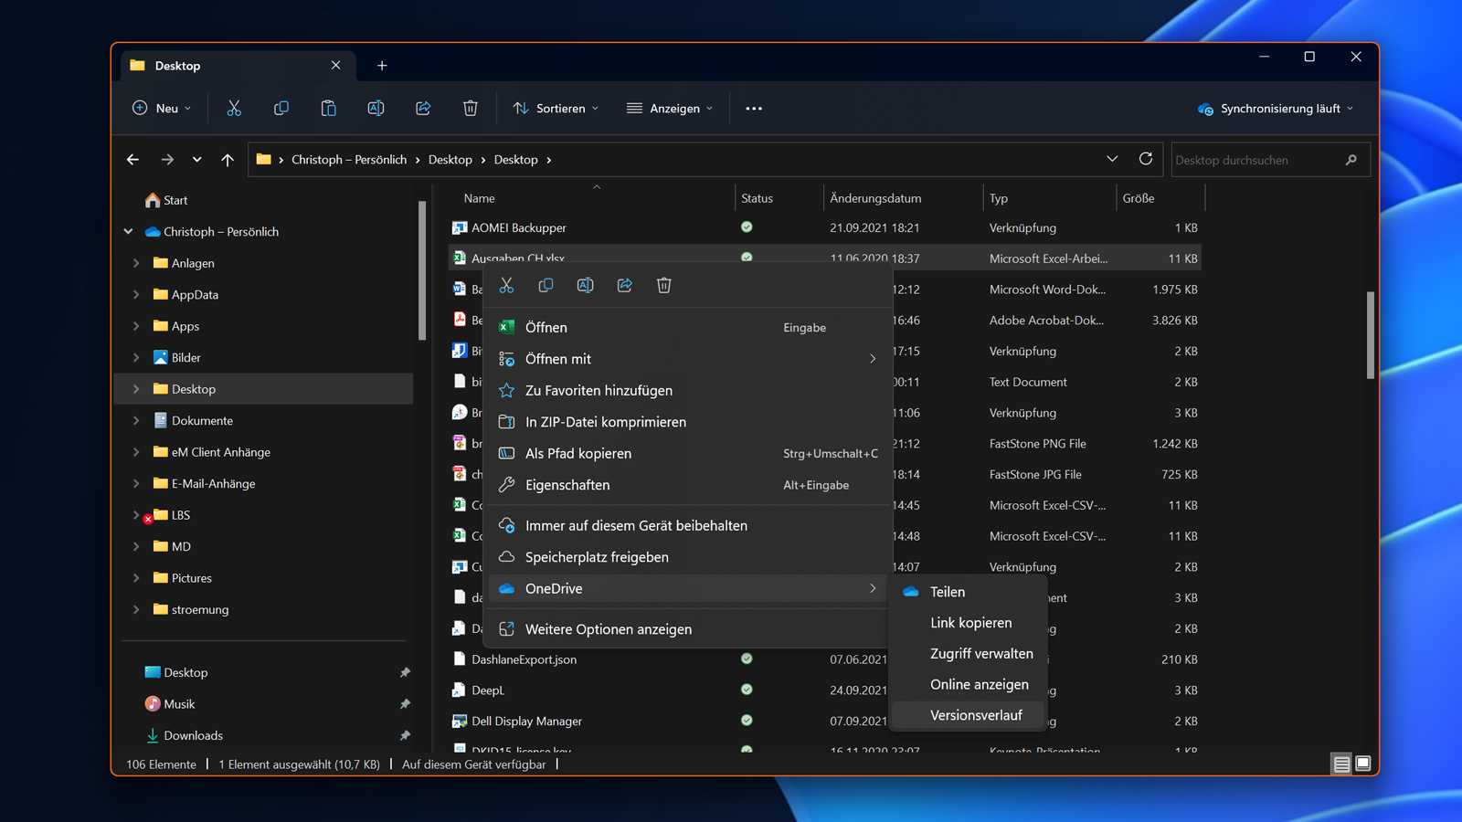Click the copy icon in the context menu
1462x822 pixels.
click(x=546, y=286)
